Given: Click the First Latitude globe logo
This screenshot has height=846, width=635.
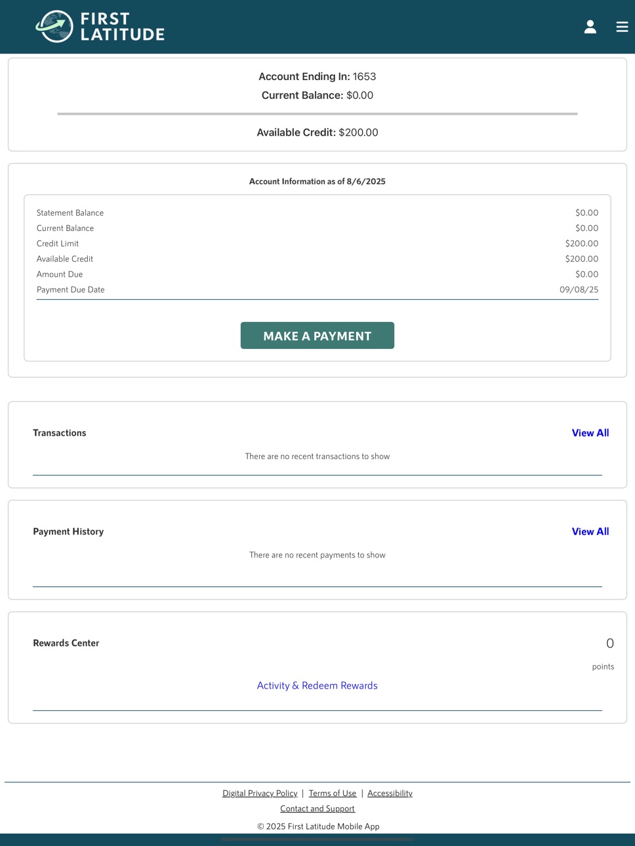Looking at the screenshot, I should pos(54,26).
